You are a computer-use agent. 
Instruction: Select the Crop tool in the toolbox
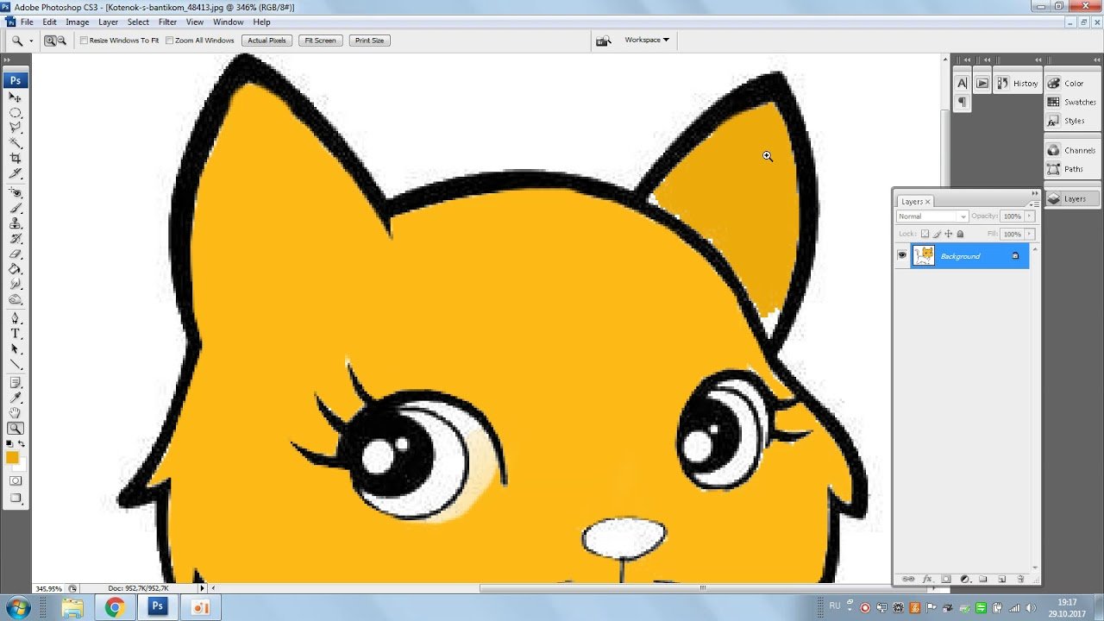(16, 158)
